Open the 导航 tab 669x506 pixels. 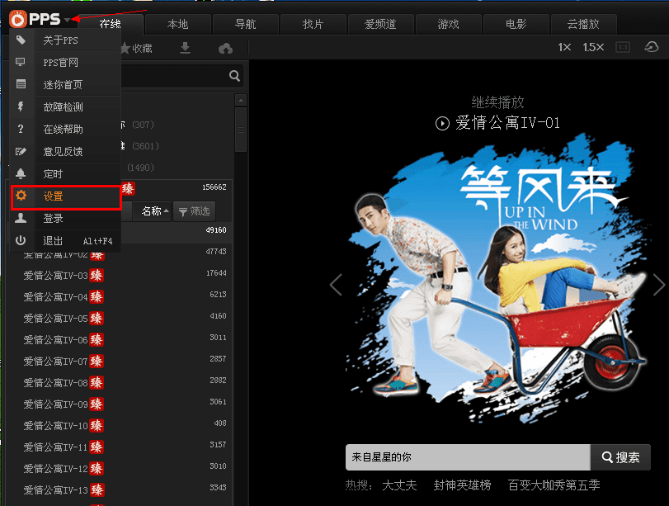[x=245, y=24]
